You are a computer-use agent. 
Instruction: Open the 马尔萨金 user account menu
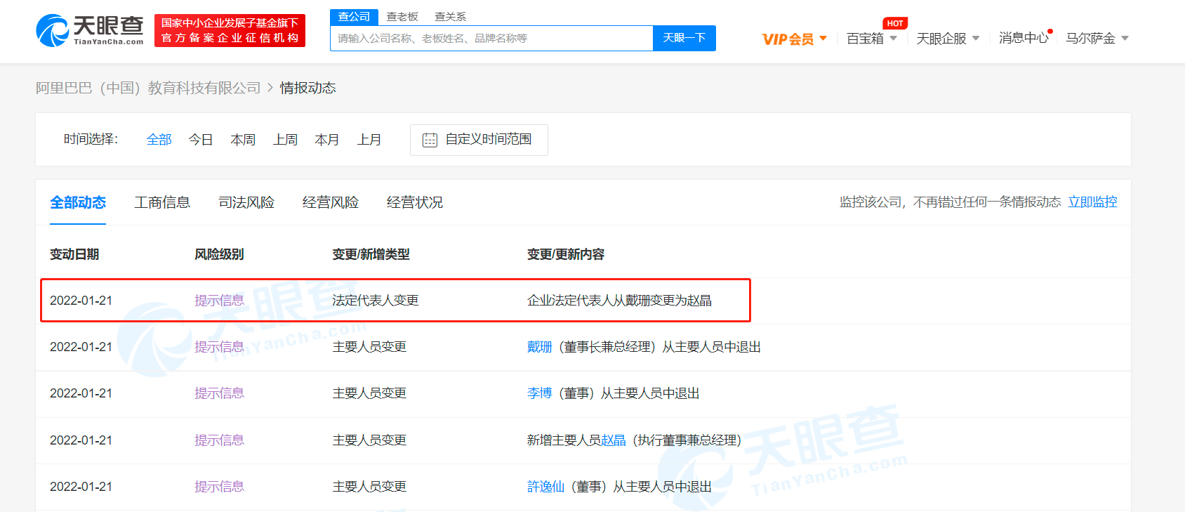[x=1097, y=39]
